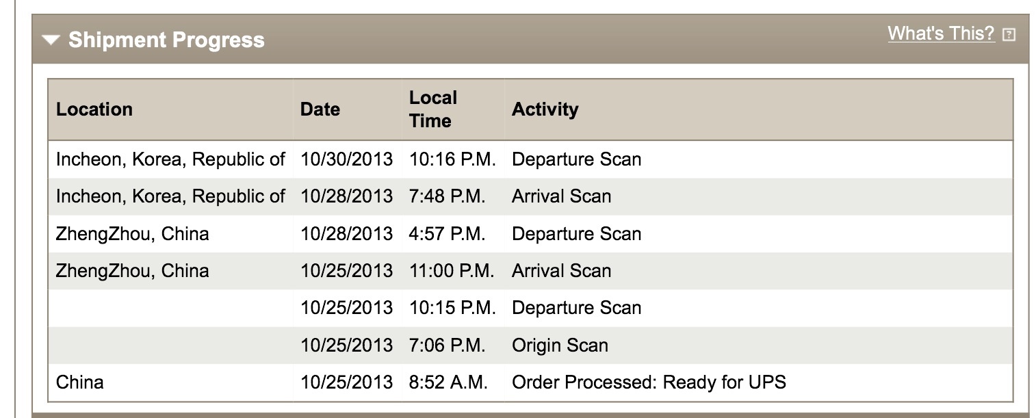This screenshot has height=418, width=1036.
Task: Click the 7:48 P.M. time cell
Action: 448,196
